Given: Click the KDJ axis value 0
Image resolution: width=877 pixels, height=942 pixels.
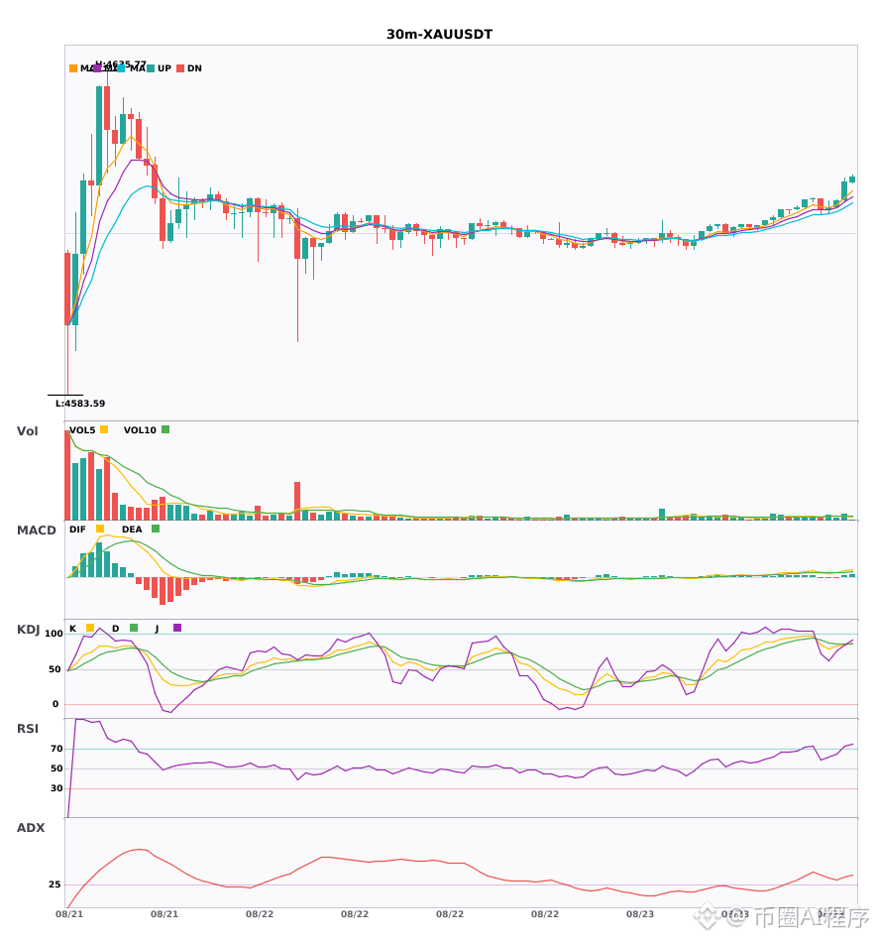Looking at the screenshot, I should tap(55, 704).
